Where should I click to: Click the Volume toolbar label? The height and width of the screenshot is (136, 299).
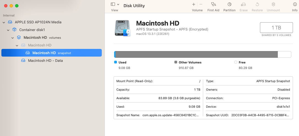197,10
